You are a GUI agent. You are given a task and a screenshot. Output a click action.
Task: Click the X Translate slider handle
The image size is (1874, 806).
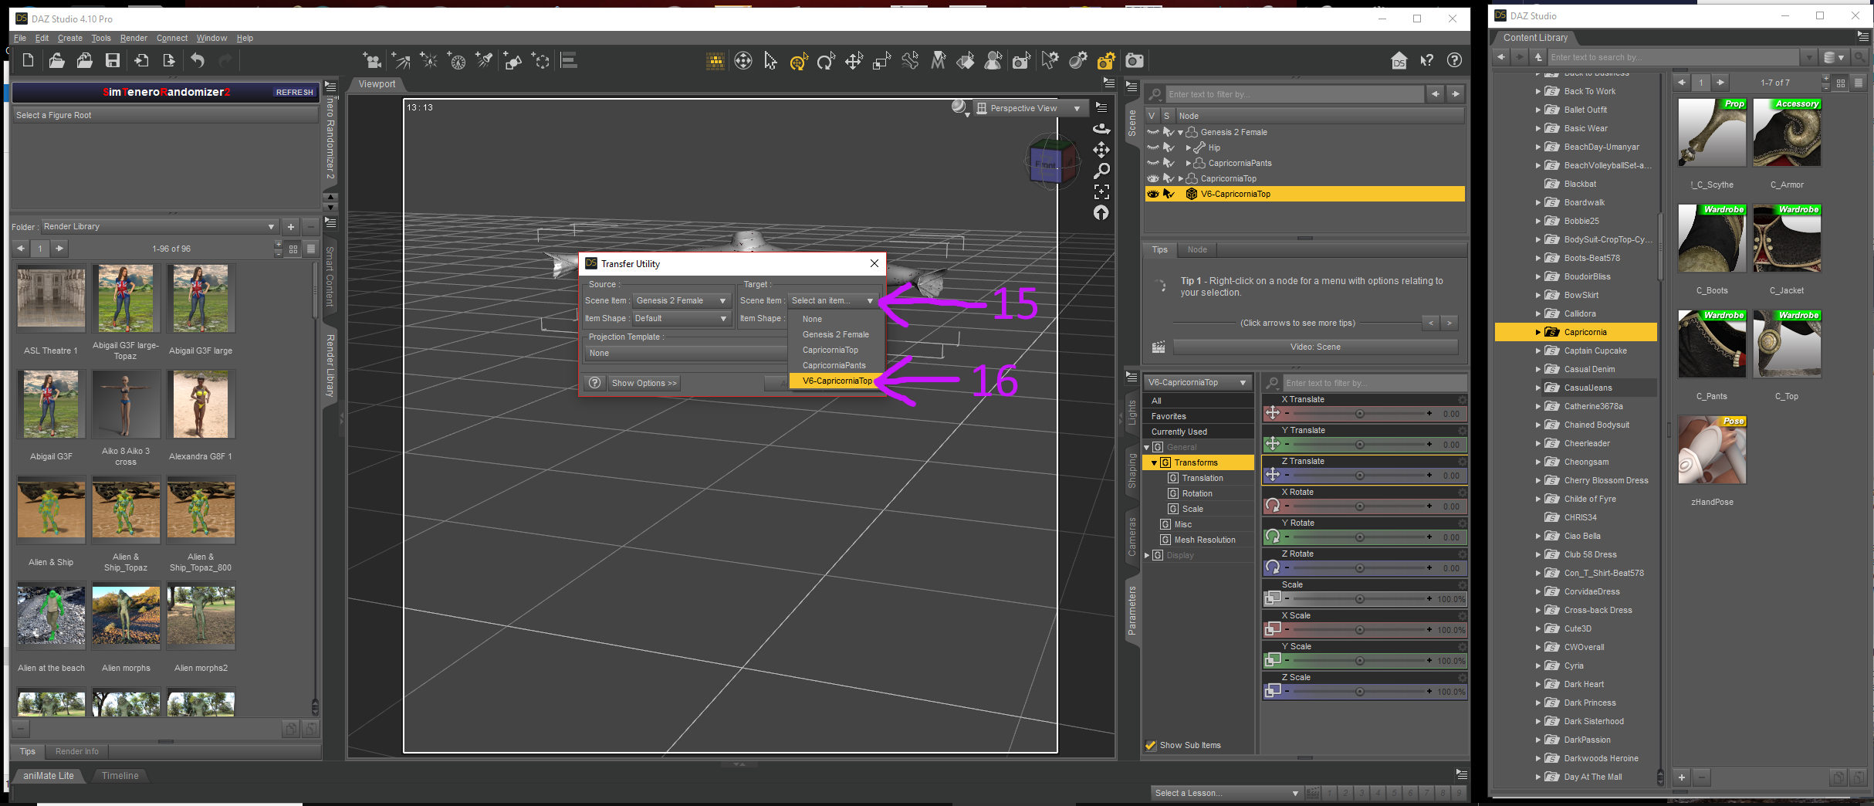1359,414
